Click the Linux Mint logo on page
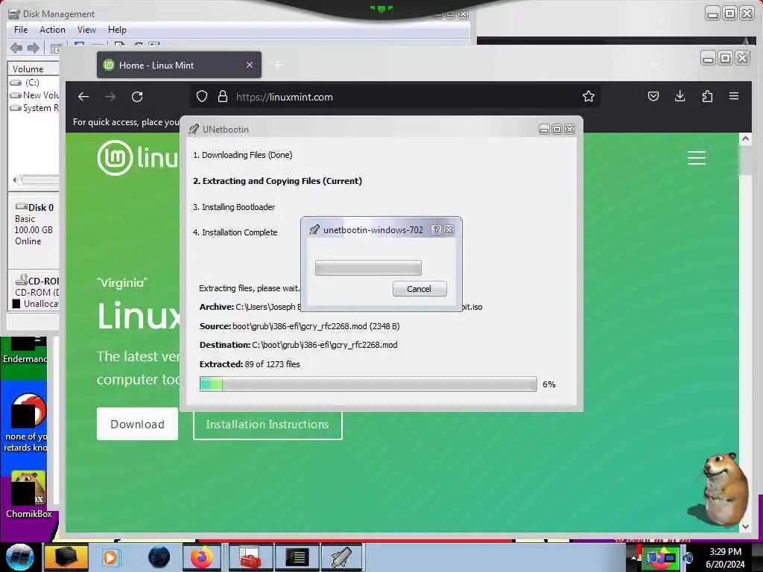763x572 pixels. [139, 158]
